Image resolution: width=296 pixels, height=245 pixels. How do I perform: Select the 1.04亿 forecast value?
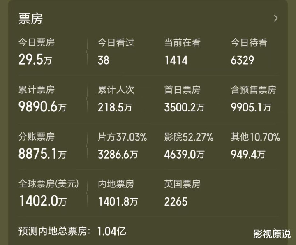point(111,231)
